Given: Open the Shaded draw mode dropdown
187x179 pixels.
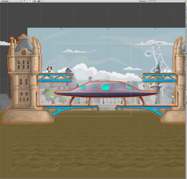Looking at the screenshot, I should coord(11,1).
